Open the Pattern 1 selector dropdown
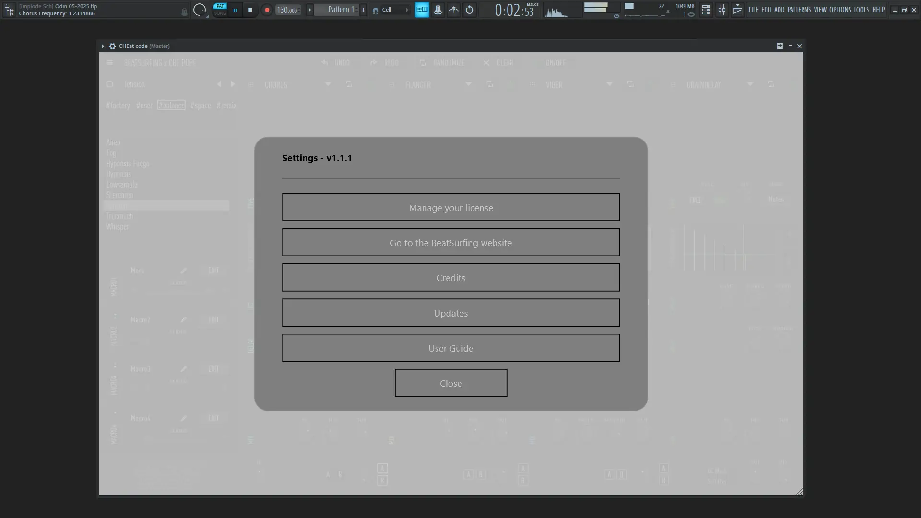This screenshot has width=921, height=518. tap(341, 10)
